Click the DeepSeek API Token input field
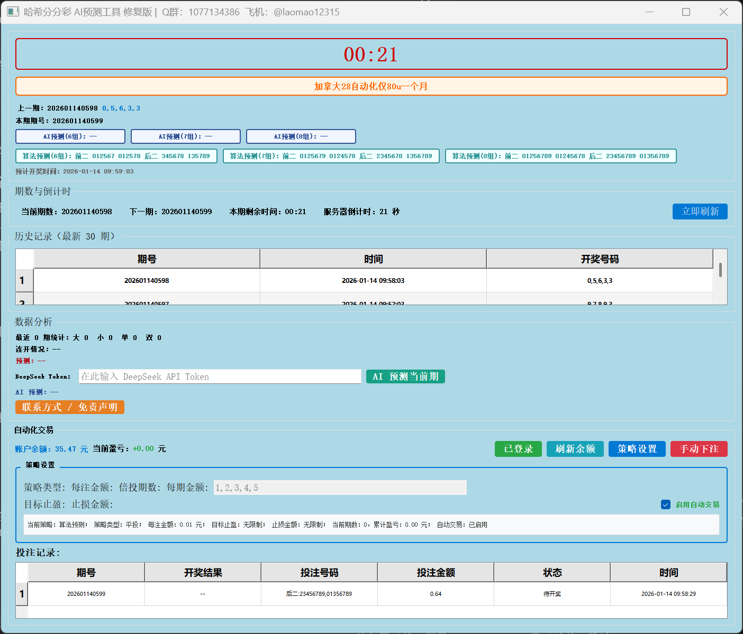The width and height of the screenshot is (743, 634). point(220,376)
